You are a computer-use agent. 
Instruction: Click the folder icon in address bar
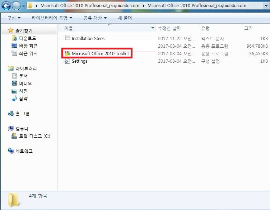[30, 6]
